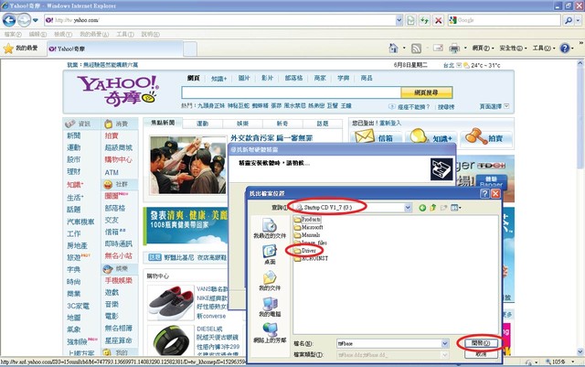
Task: Open the 編輯(E) menu in IE
Action: pos(37,35)
